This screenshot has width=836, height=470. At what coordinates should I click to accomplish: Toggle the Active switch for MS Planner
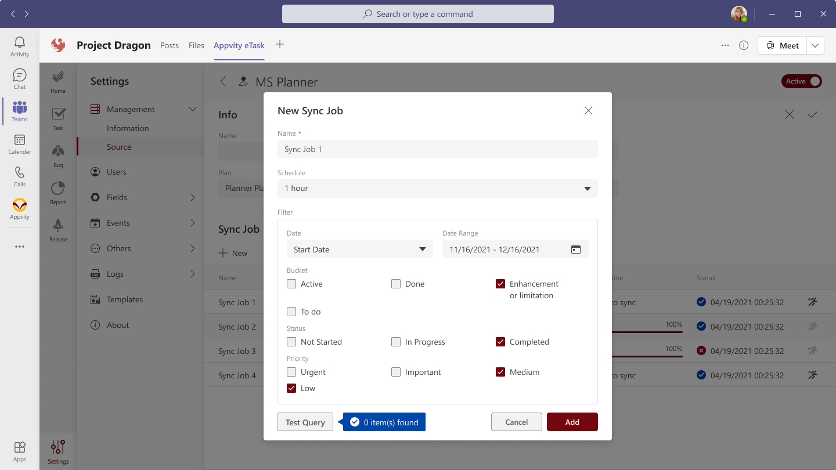tap(802, 81)
